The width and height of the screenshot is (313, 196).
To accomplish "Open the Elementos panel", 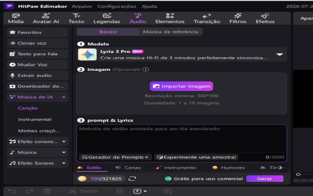I will [170, 18].
